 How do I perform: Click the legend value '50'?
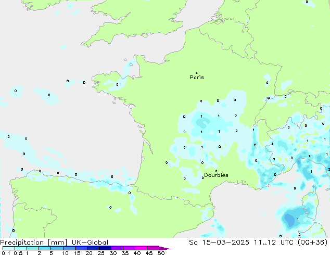161,253
